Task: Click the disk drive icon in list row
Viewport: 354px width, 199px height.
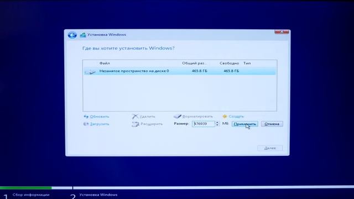Action: click(90, 72)
